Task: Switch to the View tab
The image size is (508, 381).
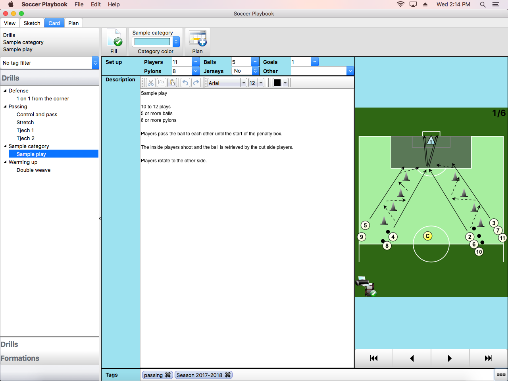Action: tap(10, 23)
